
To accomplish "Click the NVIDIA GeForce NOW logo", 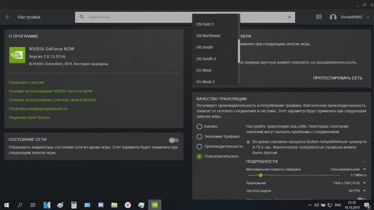I will (x=17, y=55).
